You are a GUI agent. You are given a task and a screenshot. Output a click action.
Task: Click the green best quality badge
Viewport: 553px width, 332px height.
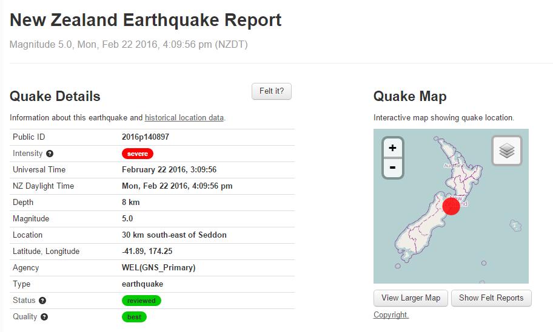point(134,317)
